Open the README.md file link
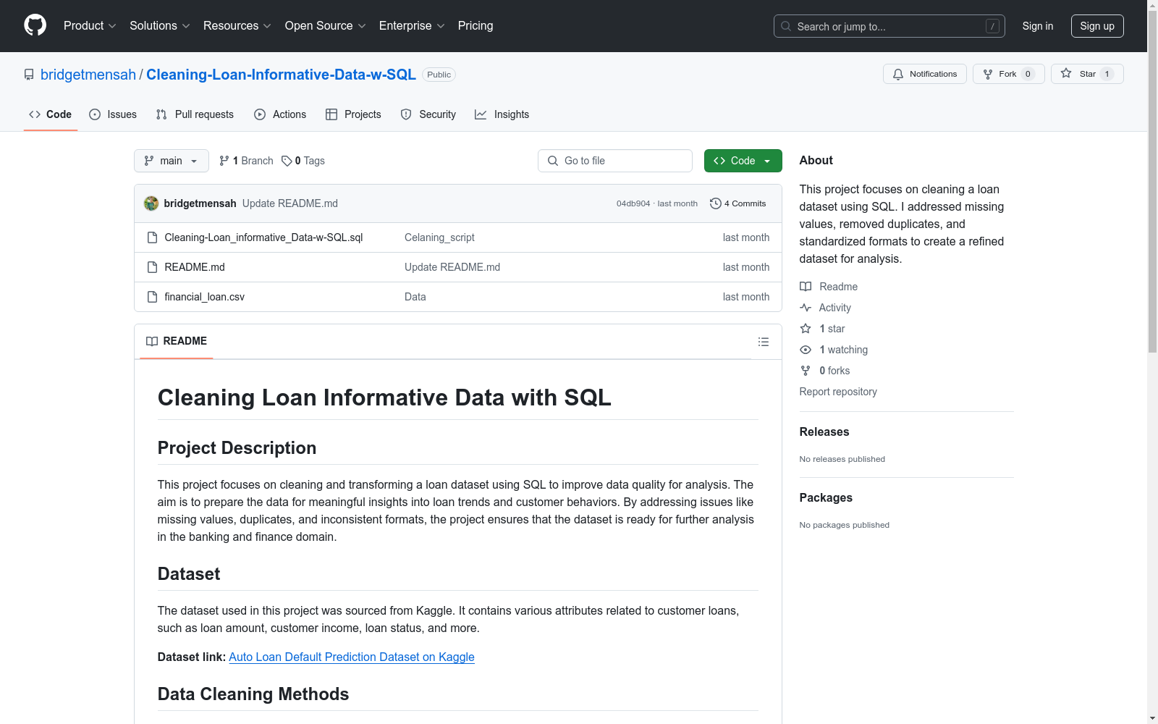1158x724 pixels. [x=195, y=267]
